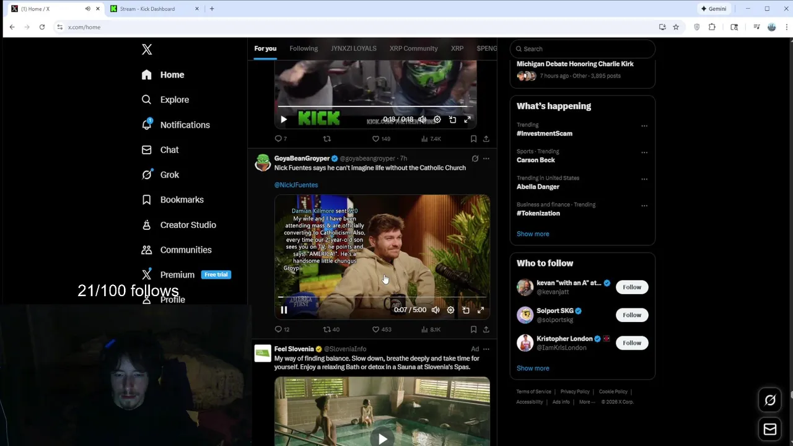Follow Kristopher London
The height and width of the screenshot is (446, 793).
[x=632, y=343]
